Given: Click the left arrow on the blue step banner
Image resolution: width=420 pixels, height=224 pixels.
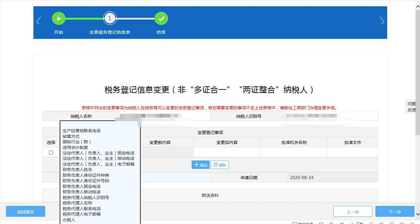Looking at the screenshot, I should click(39, 21).
